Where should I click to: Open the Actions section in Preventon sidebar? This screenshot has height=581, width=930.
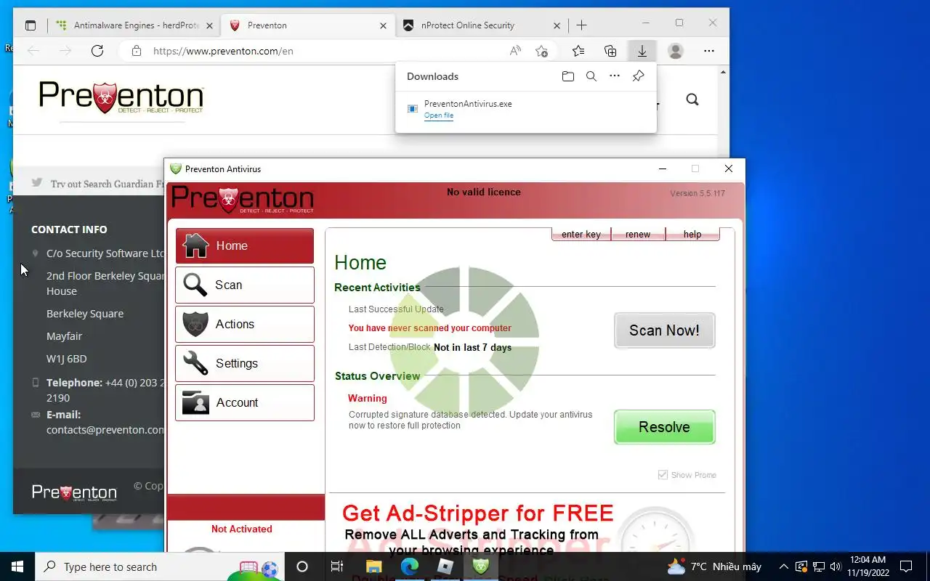(x=245, y=324)
